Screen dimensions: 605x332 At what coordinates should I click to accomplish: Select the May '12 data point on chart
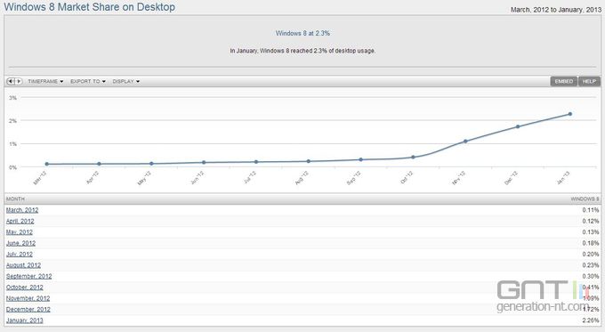151,164
